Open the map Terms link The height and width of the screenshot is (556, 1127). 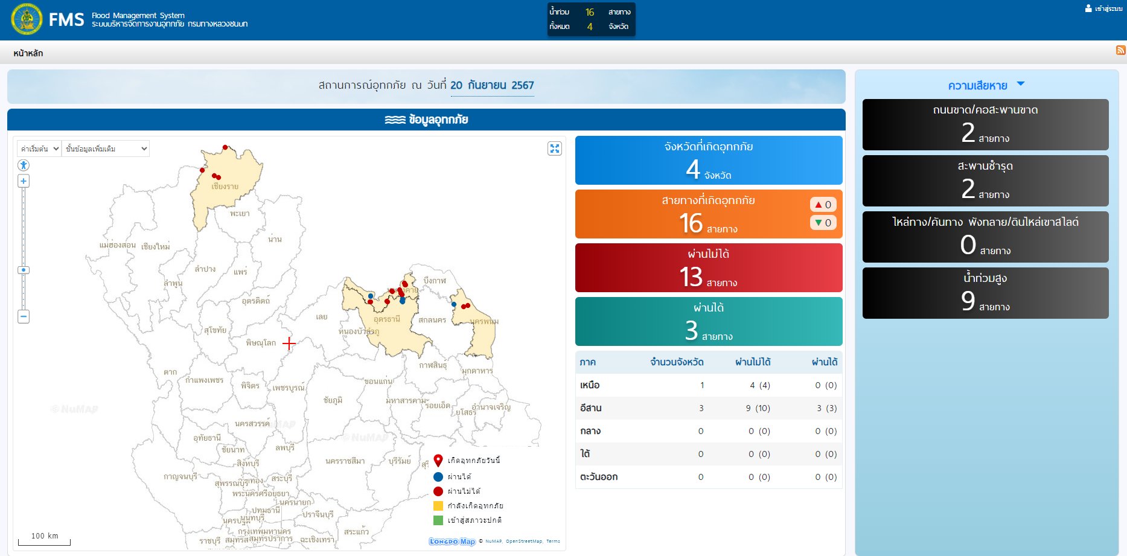pyautogui.click(x=553, y=542)
